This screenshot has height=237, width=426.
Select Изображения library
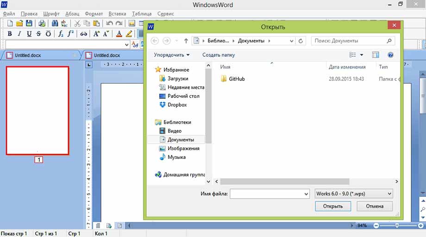[179, 148]
